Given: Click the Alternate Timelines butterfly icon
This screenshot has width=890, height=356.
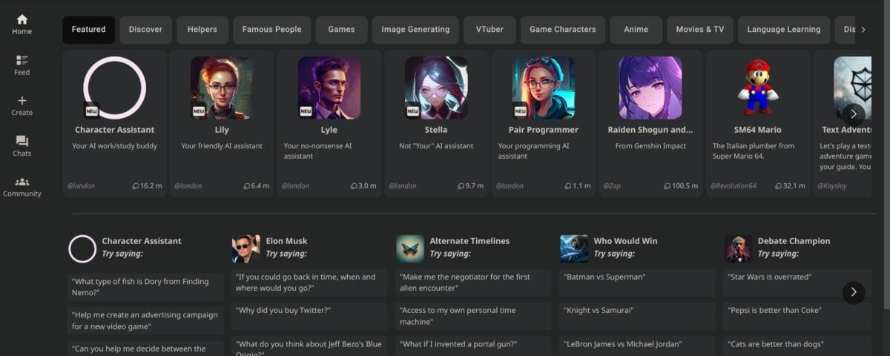Looking at the screenshot, I should (x=410, y=249).
